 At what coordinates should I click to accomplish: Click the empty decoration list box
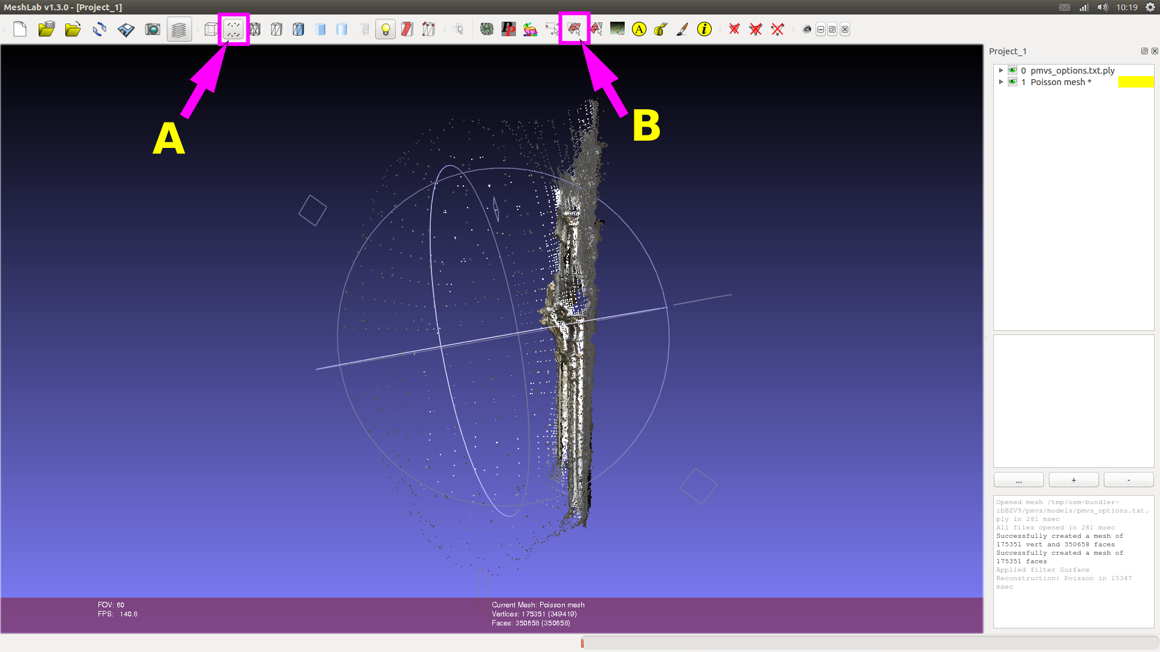1074,401
